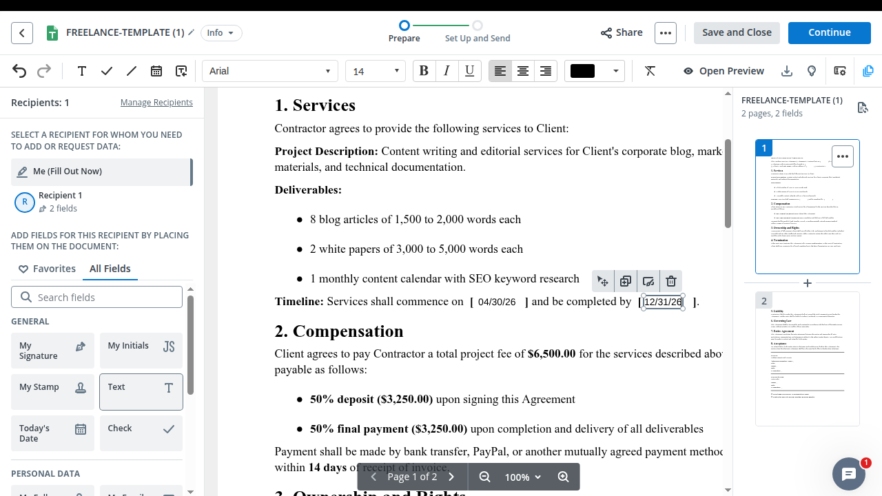Click the document vertical scrollbar
Screen dimensions: 882x496
pos(728,183)
